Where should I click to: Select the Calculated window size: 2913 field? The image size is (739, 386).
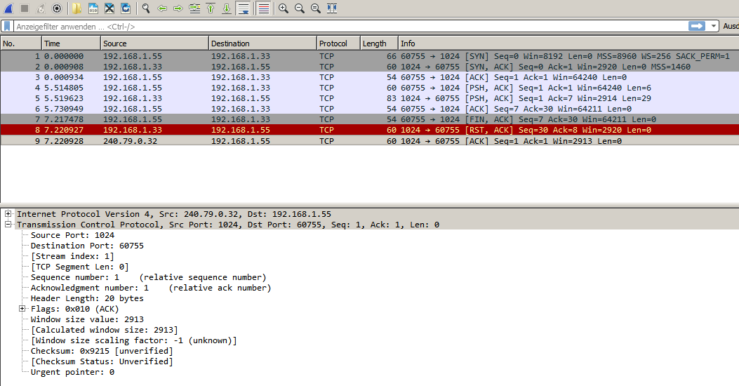coord(104,330)
